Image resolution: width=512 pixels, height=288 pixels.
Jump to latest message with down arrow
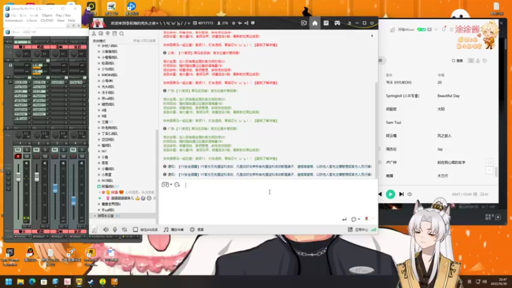372,36
